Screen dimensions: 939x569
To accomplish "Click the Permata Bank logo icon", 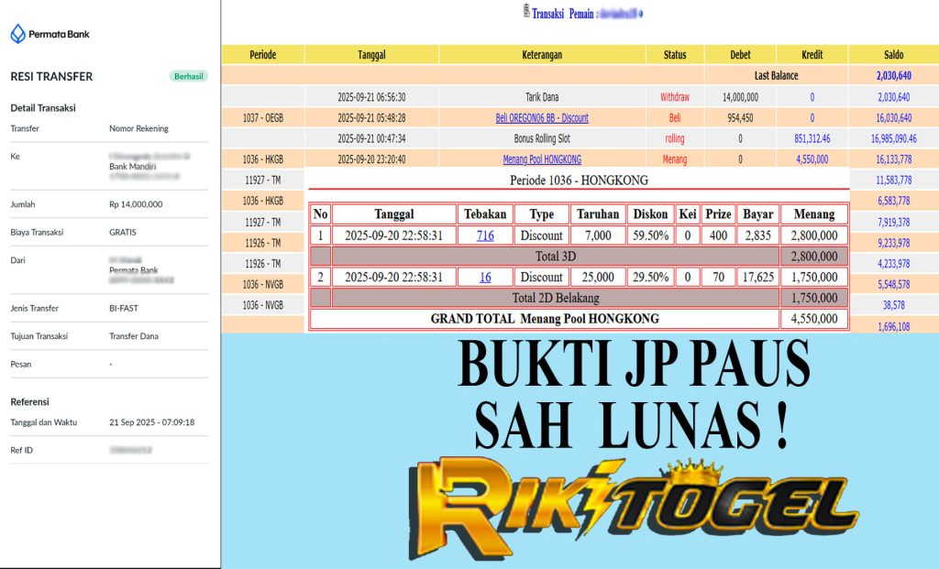I will pyautogui.click(x=18, y=34).
